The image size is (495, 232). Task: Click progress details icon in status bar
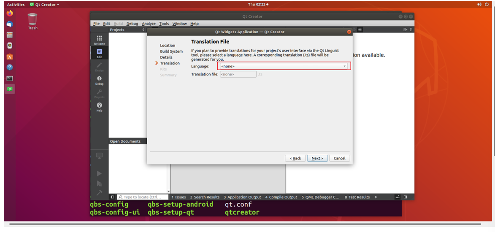pyautogui.click(x=398, y=197)
